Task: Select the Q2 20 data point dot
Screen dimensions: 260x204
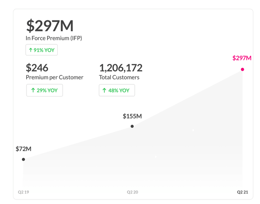Action: (132, 126)
